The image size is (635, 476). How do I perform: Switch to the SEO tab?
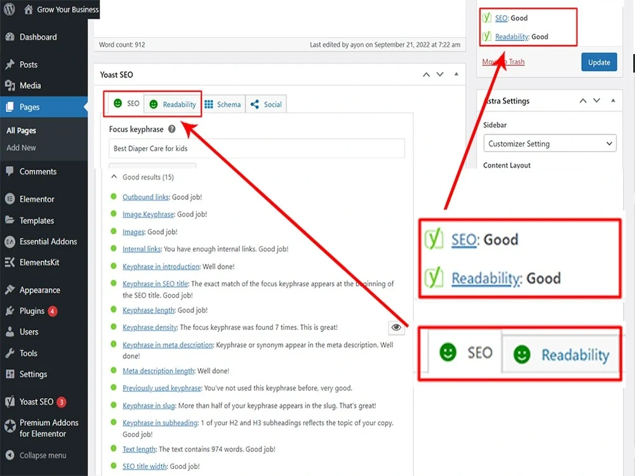[x=126, y=103]
